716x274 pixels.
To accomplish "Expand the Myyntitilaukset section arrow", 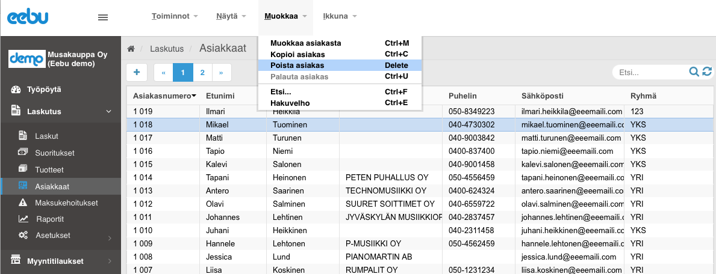I will click(110, 261).
